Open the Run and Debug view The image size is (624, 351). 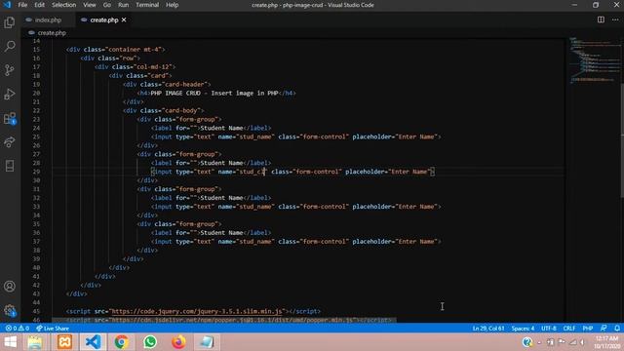(10, 95)
